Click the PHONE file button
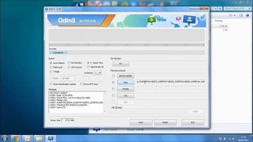The width and height of the screenshot is (253, 142). (x=126, y=89)
